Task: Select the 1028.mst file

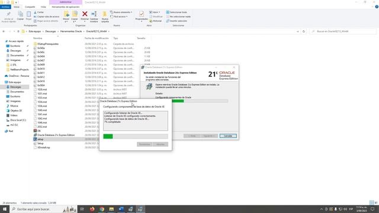Action: point(42,89)
